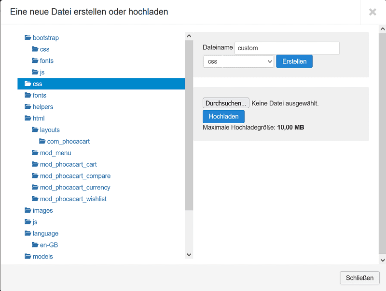Screen dimensions: 386x291
Task: Select the mod_phocacart_cart folder
Action: pos(68,164)
